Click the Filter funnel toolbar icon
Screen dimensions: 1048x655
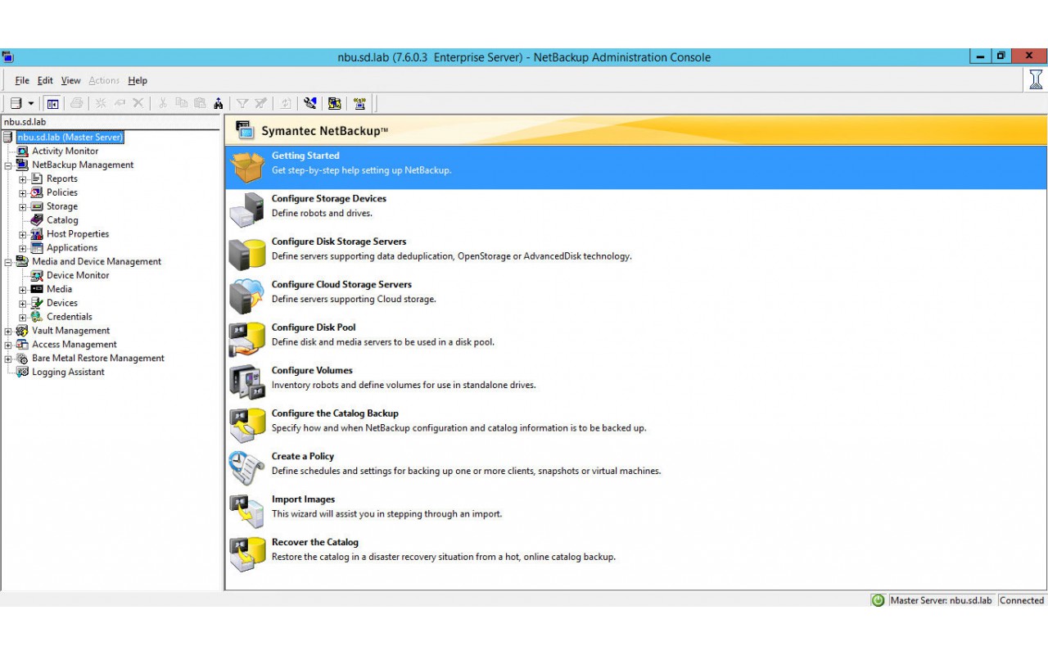[242, 103]
